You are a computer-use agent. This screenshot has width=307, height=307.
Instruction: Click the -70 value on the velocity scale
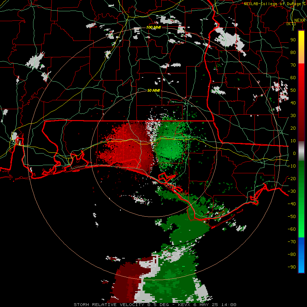click(x=292, y=242)
